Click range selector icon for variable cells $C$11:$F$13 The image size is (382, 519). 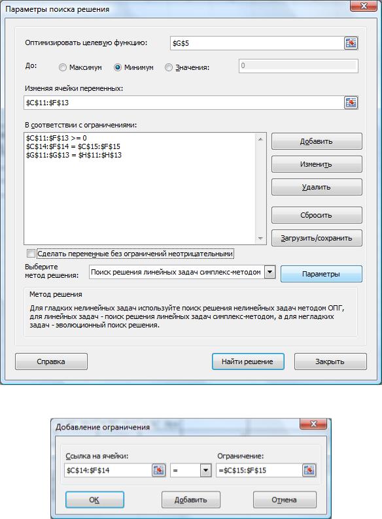pyautogui.click(x=351, y=103)
